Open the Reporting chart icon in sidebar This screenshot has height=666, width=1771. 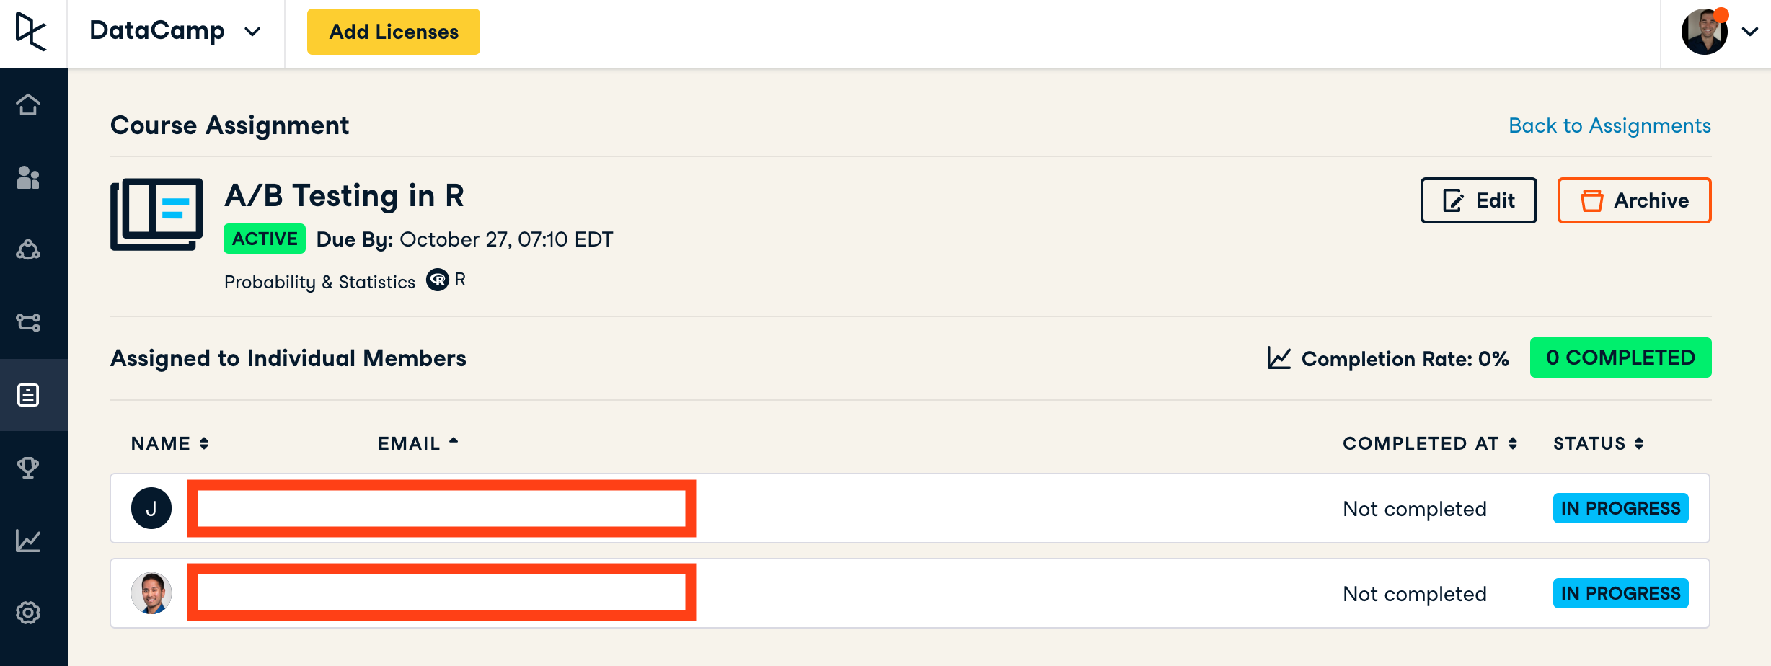[x=28, y=540]
